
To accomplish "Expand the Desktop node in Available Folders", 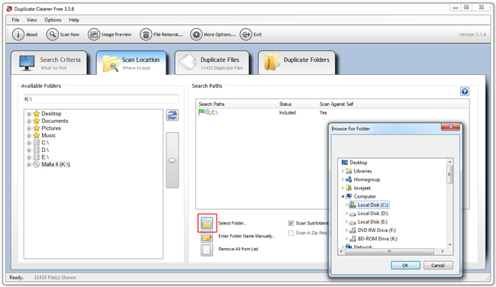I will point(29,114).
